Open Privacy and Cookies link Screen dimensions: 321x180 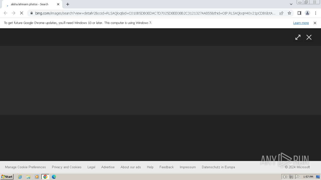[67, 167]
